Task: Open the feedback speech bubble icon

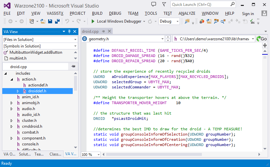Action: pos(154,4)
